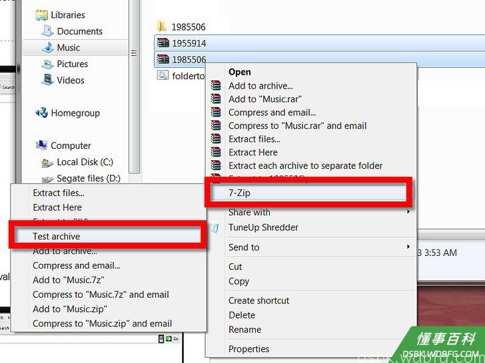This screenshot has width=485, height=363.
Task: Click the Local Disk (C:) drive icon
Action: 47,163
